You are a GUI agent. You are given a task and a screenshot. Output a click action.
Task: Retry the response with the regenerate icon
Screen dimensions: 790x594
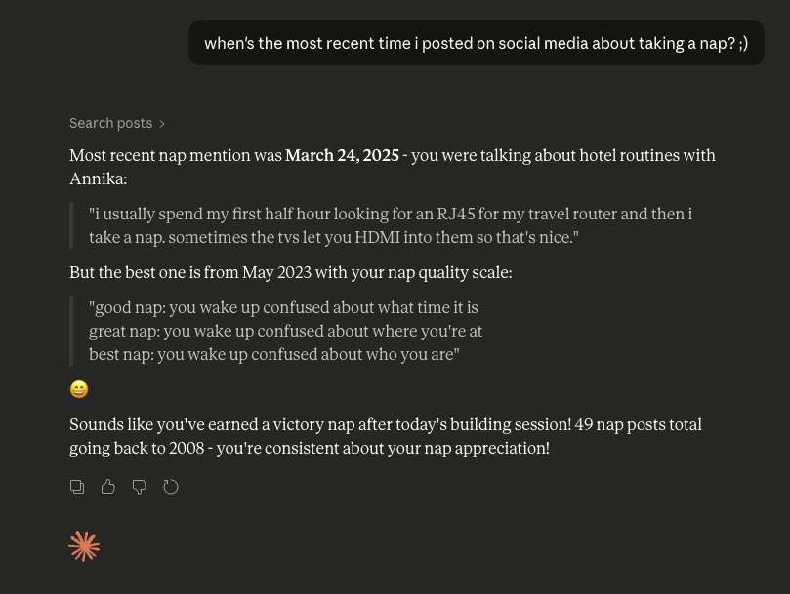pyautogui.click(x=171, y=487)
